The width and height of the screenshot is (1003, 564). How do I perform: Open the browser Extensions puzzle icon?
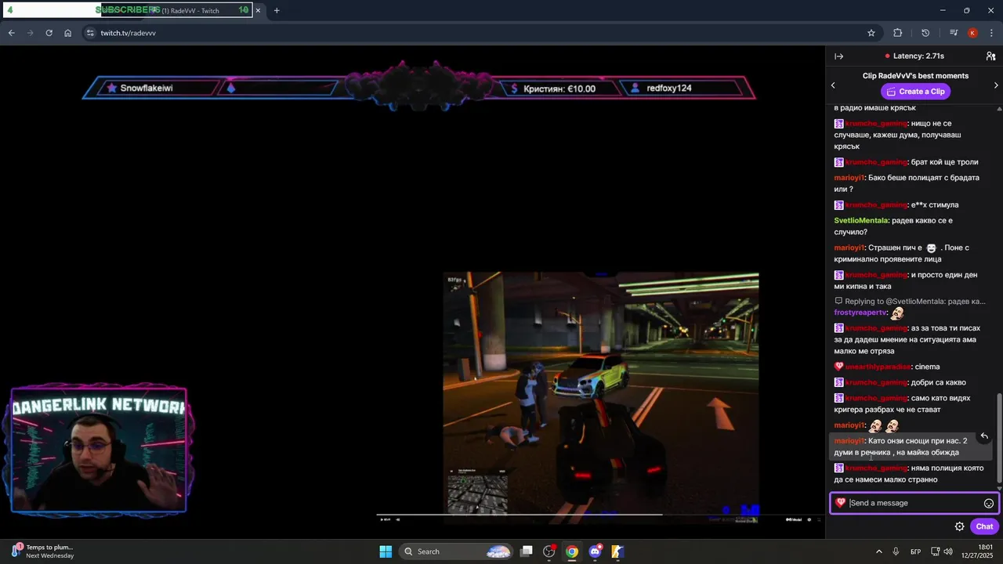(x=897, y=33)
